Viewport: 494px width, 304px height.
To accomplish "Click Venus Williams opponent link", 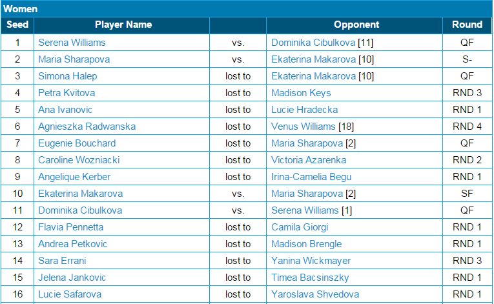I will pyautogui.click(x=304, y=127).
